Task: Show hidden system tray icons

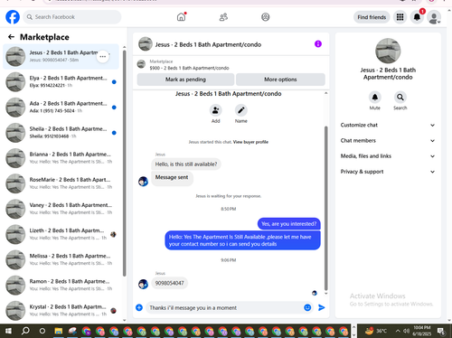Action: tap(398, 331)
